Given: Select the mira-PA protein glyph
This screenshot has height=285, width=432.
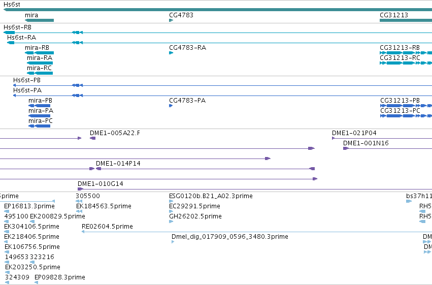Looking at the screenshot, I should [40, 116].
